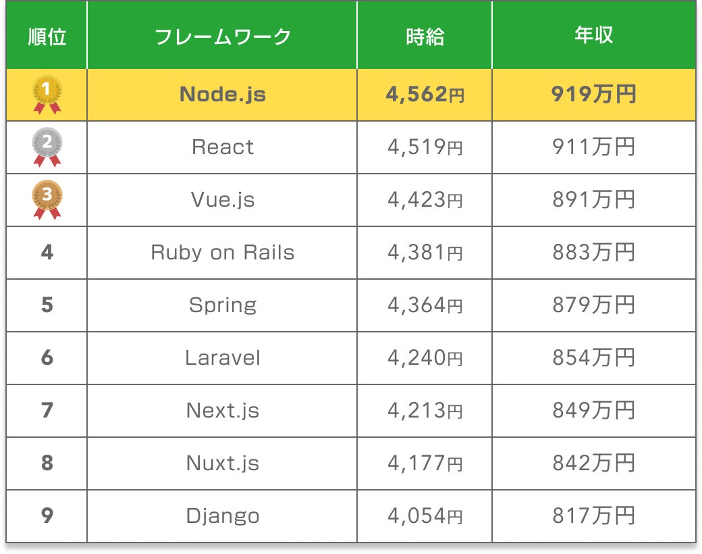
Task: Select the 817万円 income value
Action: coord(593,515)
